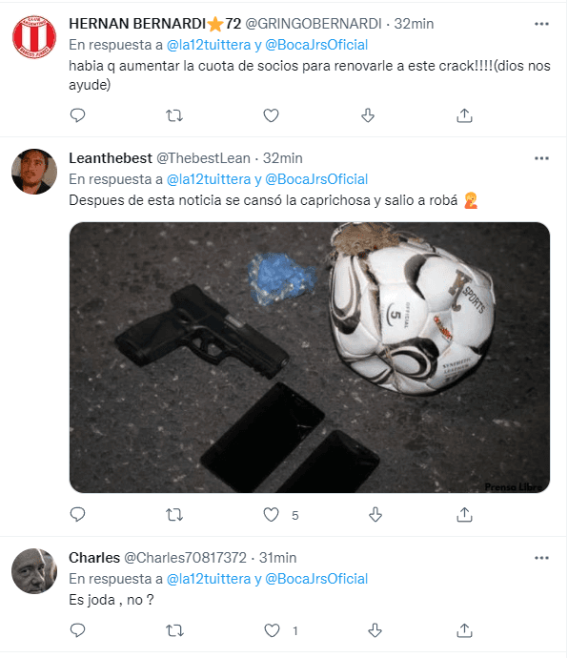This screenshot has width=568, height=658.
Task: Retweet Charles's 'Es joda' tweet
Action: point(174,630)
